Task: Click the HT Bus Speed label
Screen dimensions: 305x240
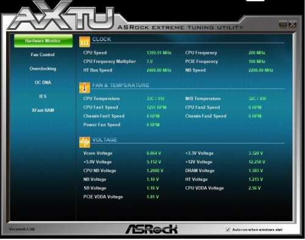Action: (98, 70)
